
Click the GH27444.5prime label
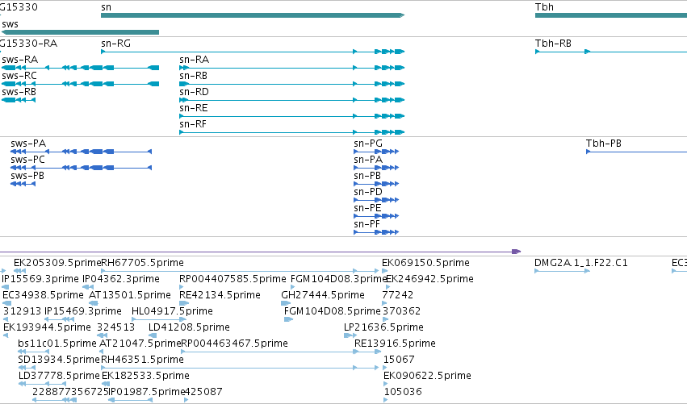(323, 295)
